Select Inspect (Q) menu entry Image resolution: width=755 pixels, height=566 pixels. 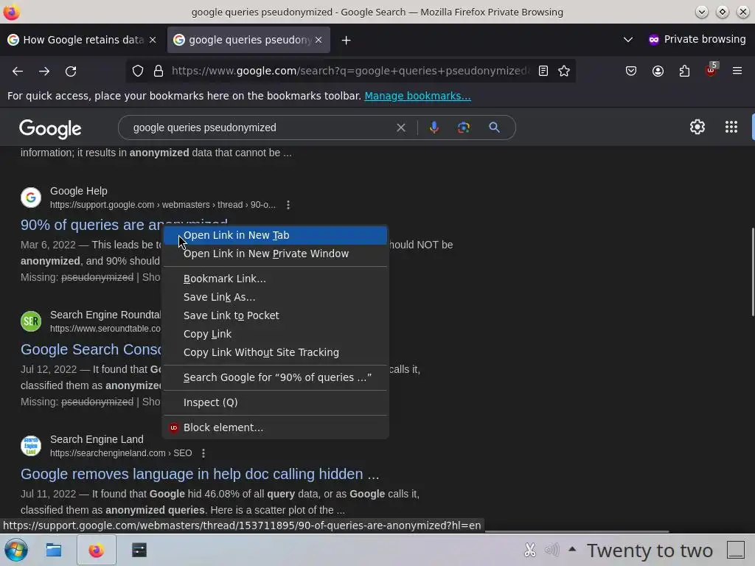275,402
